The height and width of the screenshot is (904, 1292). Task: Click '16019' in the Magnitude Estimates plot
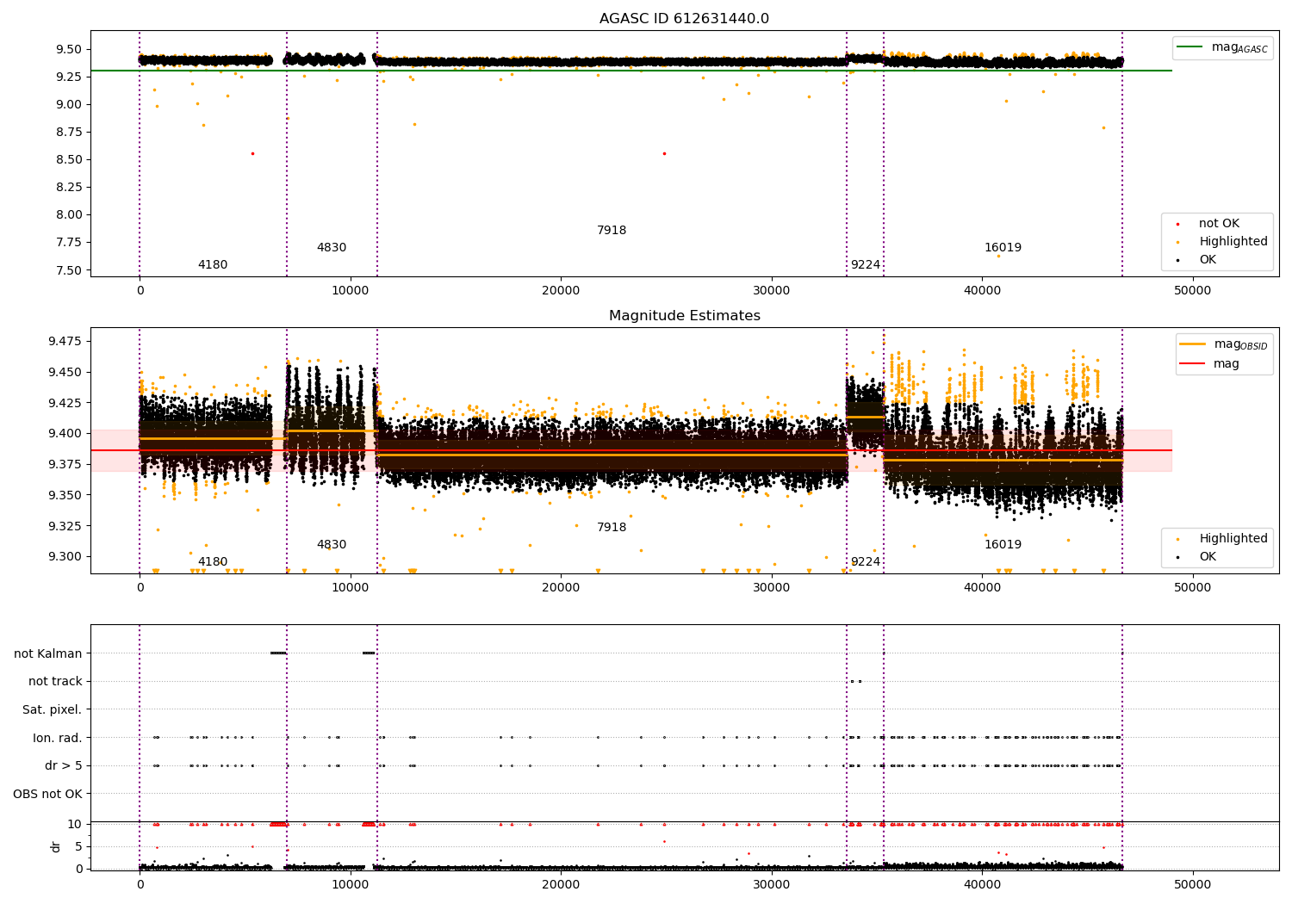point(1003,545)
